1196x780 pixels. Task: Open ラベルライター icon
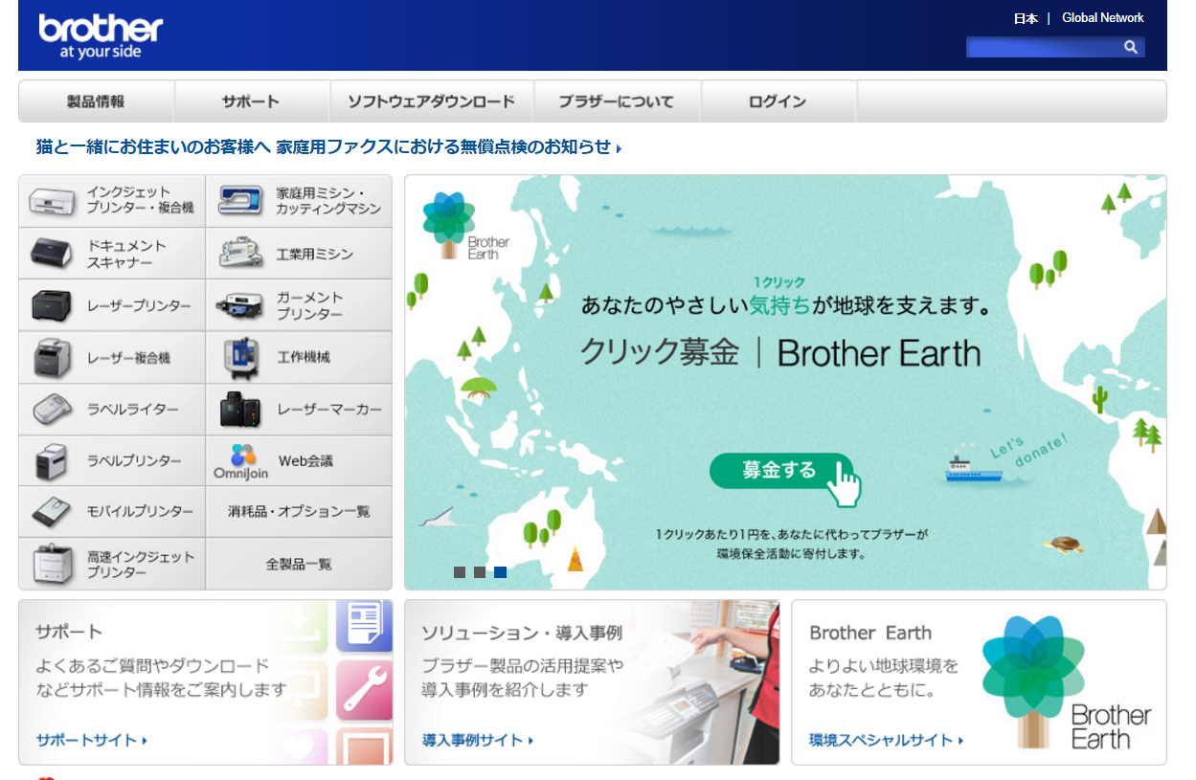(52, 409)
